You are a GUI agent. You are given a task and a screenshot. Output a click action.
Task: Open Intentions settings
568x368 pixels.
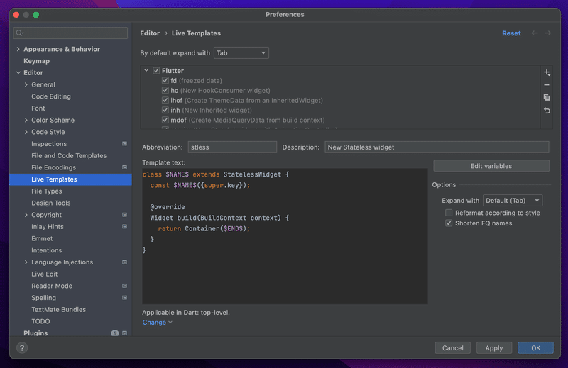tap(46, 250)
